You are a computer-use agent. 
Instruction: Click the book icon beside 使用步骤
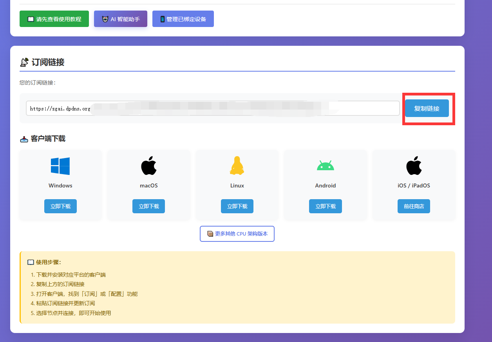point(31,262)
